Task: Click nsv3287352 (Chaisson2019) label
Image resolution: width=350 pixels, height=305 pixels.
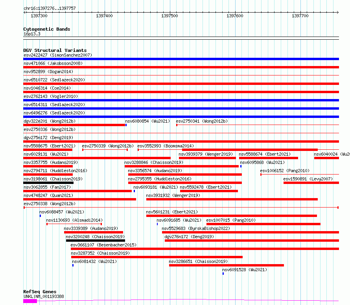Action: click(x=100, y=253)
